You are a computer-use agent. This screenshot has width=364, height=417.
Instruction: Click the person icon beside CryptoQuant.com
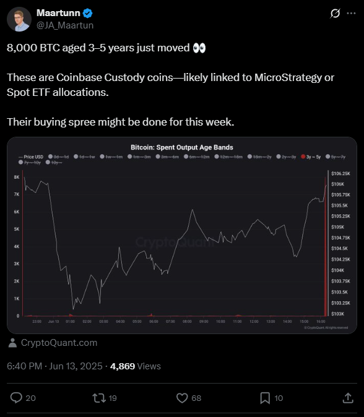pyautogui.click(x=12, y=343)
